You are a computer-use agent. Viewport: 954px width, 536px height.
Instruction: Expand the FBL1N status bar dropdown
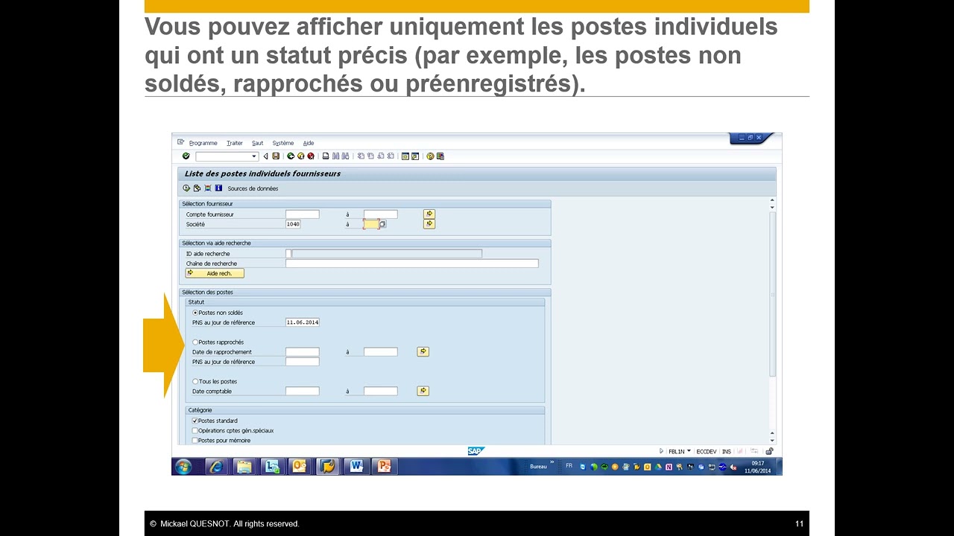(x=689, y=451)
